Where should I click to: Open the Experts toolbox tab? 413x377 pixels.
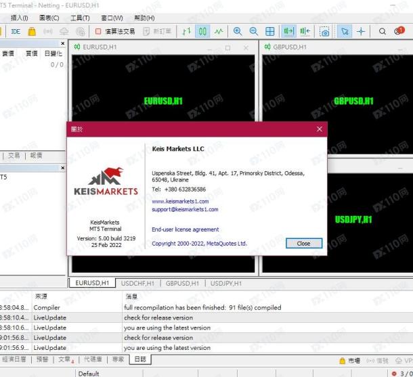[118, 359]
